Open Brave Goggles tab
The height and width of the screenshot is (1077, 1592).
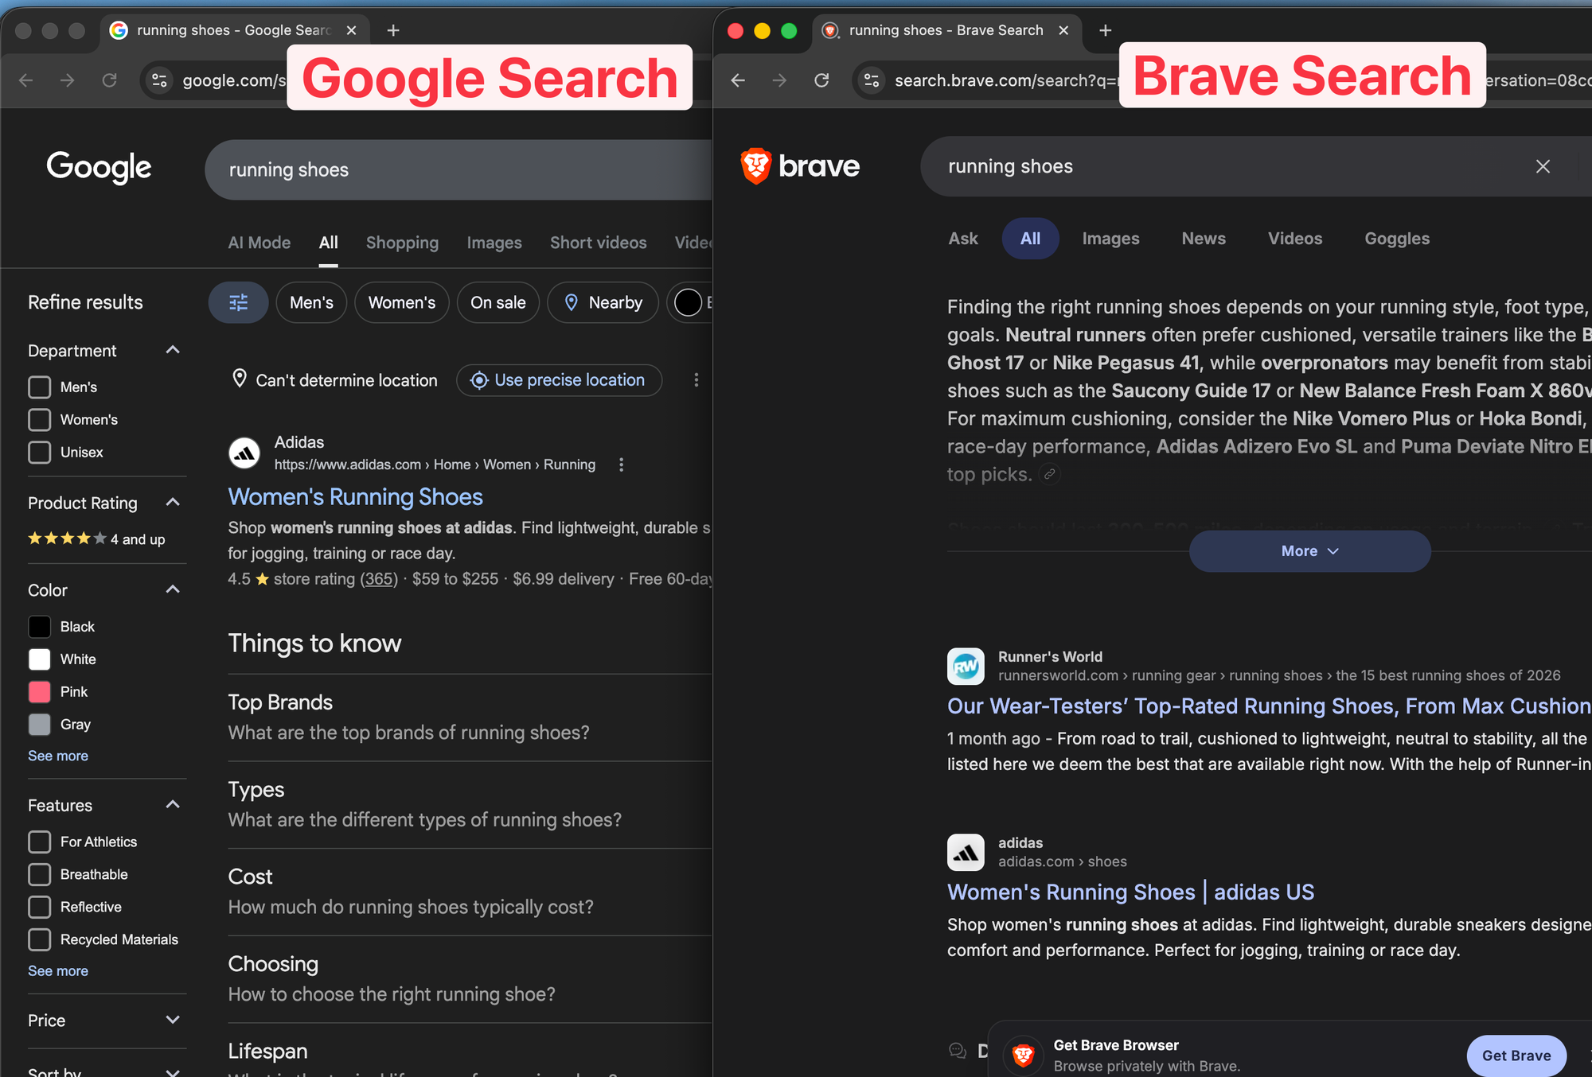(1396, 239)
